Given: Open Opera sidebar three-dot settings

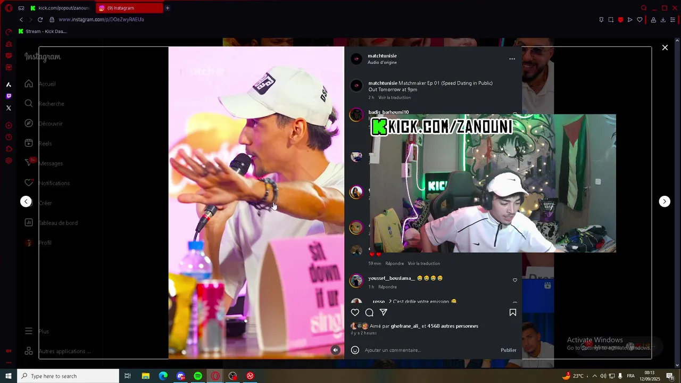Looking at the screenshot, I should click(x=9, y=363).
